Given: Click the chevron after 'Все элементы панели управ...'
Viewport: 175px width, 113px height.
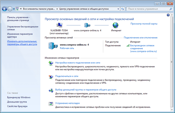Looking at the screenshot, I should (57, 9).
